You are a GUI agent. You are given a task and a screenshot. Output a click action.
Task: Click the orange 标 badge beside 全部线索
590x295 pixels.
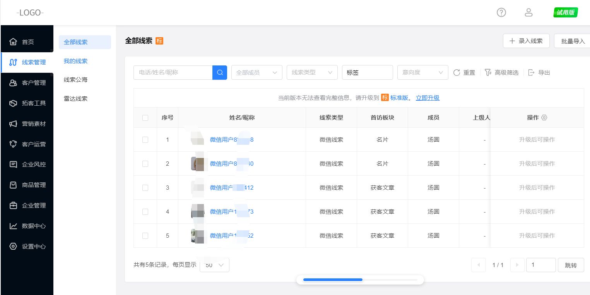pos(159,41)
